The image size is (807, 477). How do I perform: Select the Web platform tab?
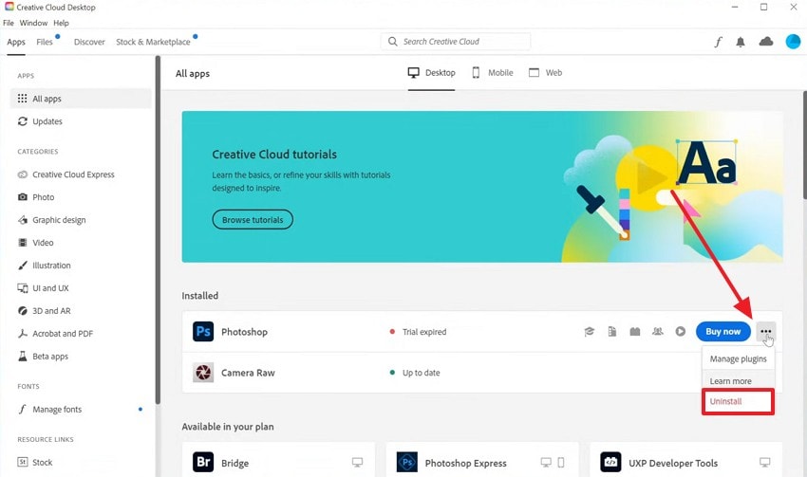coord(546,72)
